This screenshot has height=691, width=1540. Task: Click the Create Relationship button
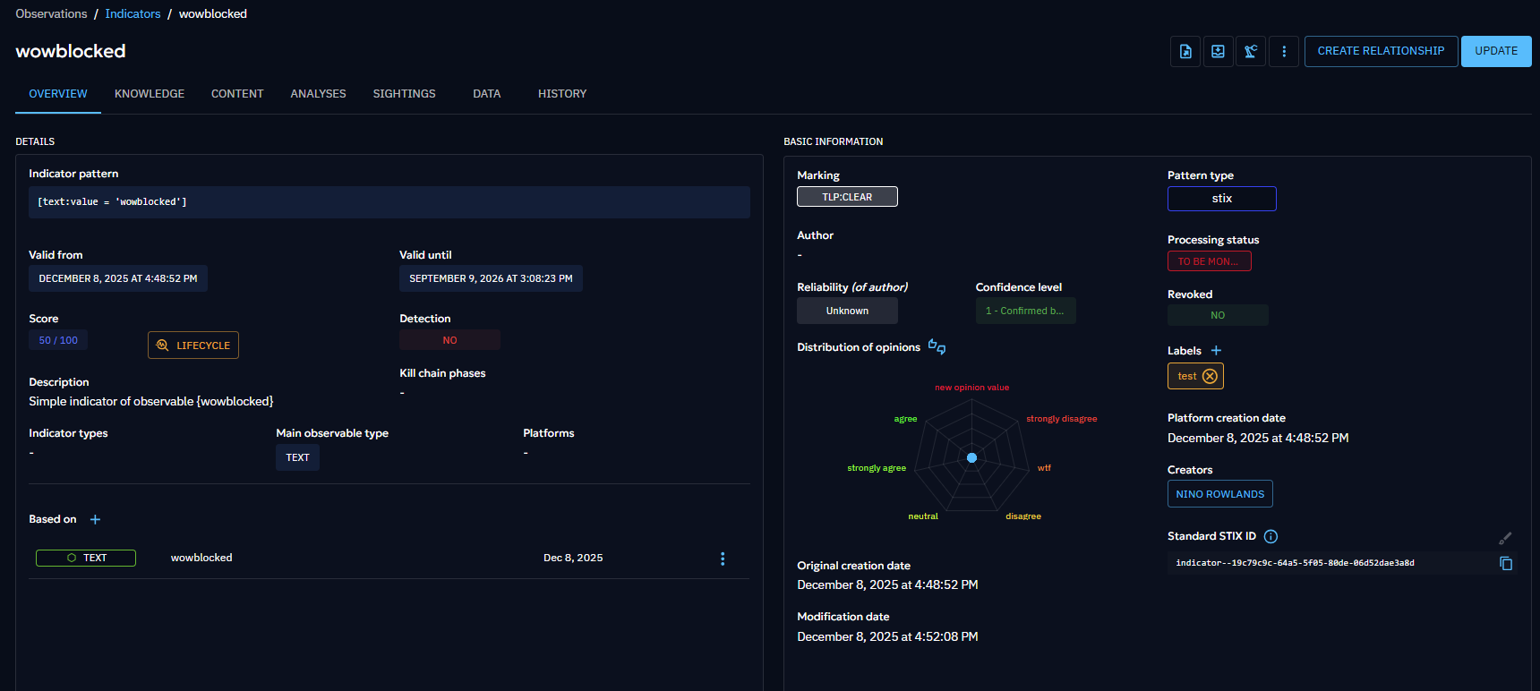[1380, 51]
